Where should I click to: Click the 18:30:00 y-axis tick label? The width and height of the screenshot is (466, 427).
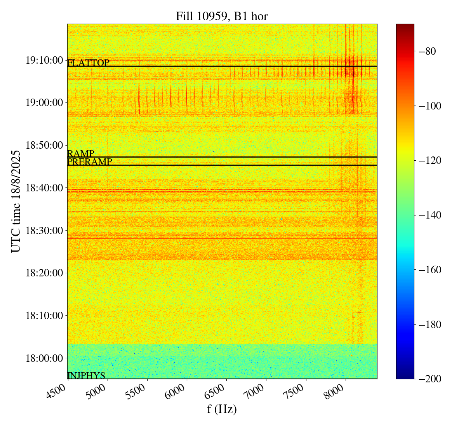tap(44, 230)
